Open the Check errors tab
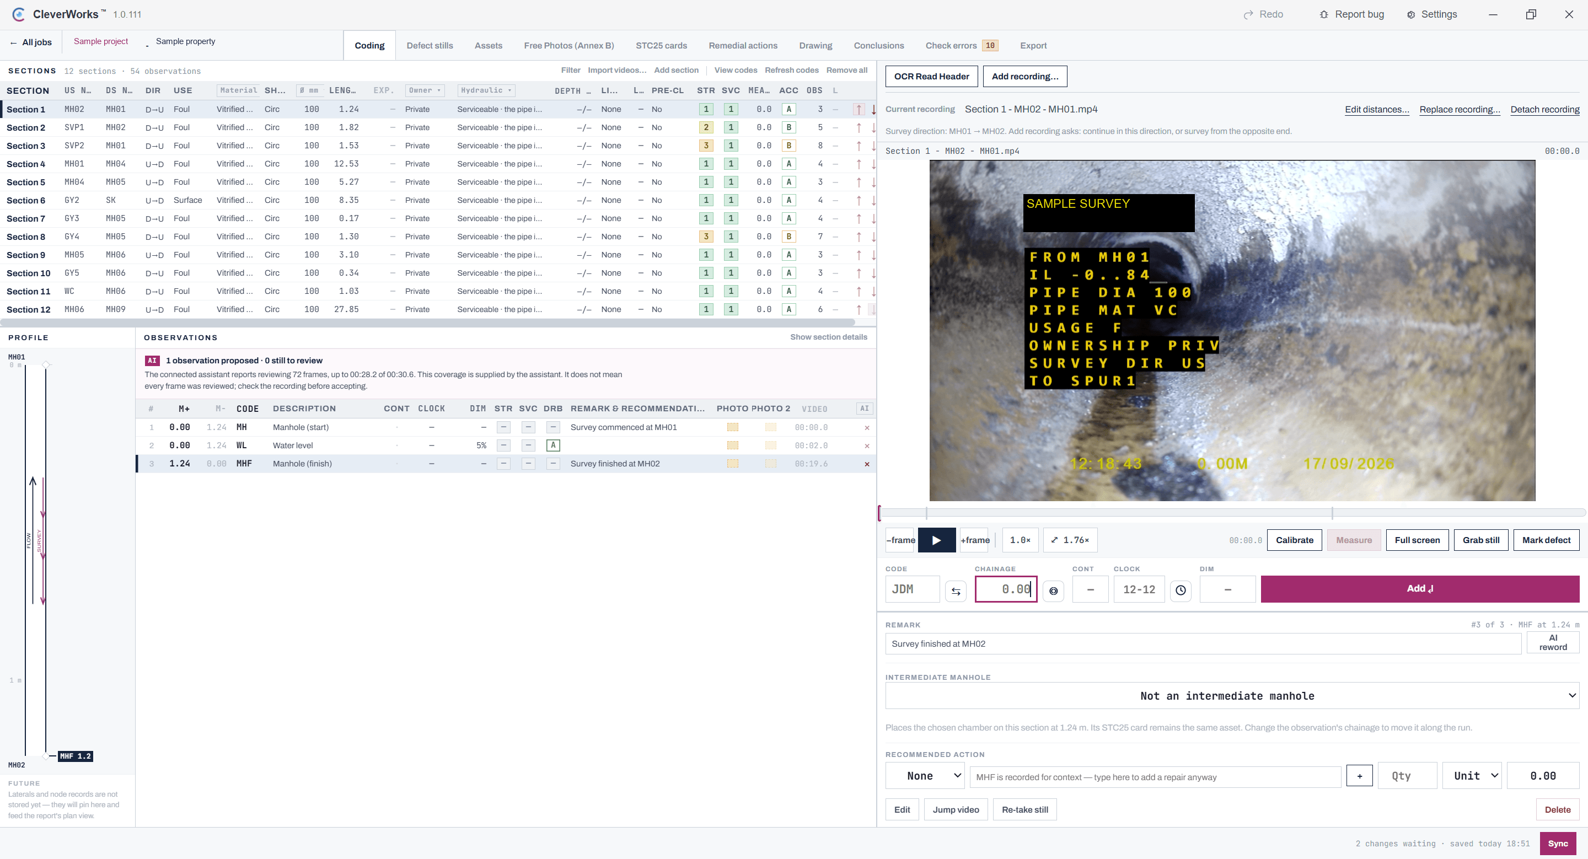Screen dimensions: 1588x859 tap(961, 46)
